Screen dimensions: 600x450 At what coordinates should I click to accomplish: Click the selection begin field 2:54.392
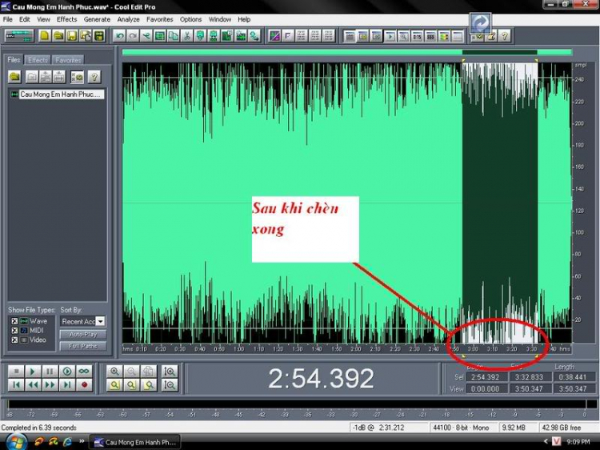click(x=486, y=377)
